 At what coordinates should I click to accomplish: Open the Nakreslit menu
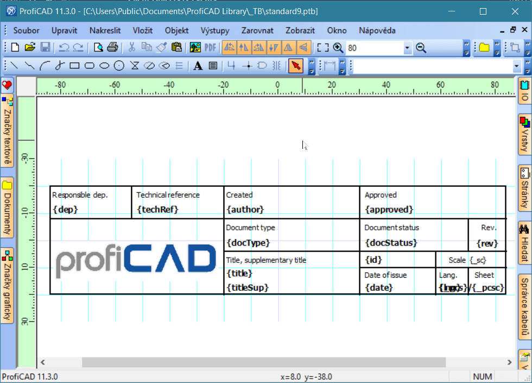(105, 30)
